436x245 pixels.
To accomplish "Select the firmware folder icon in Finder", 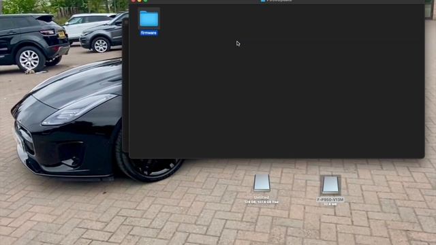I will point(149,19).
